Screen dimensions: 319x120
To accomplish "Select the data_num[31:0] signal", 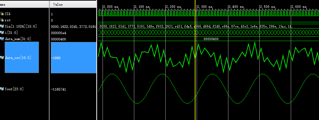I will coord(18,39).
